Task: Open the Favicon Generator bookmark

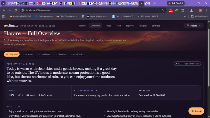Action: point(123,16)
